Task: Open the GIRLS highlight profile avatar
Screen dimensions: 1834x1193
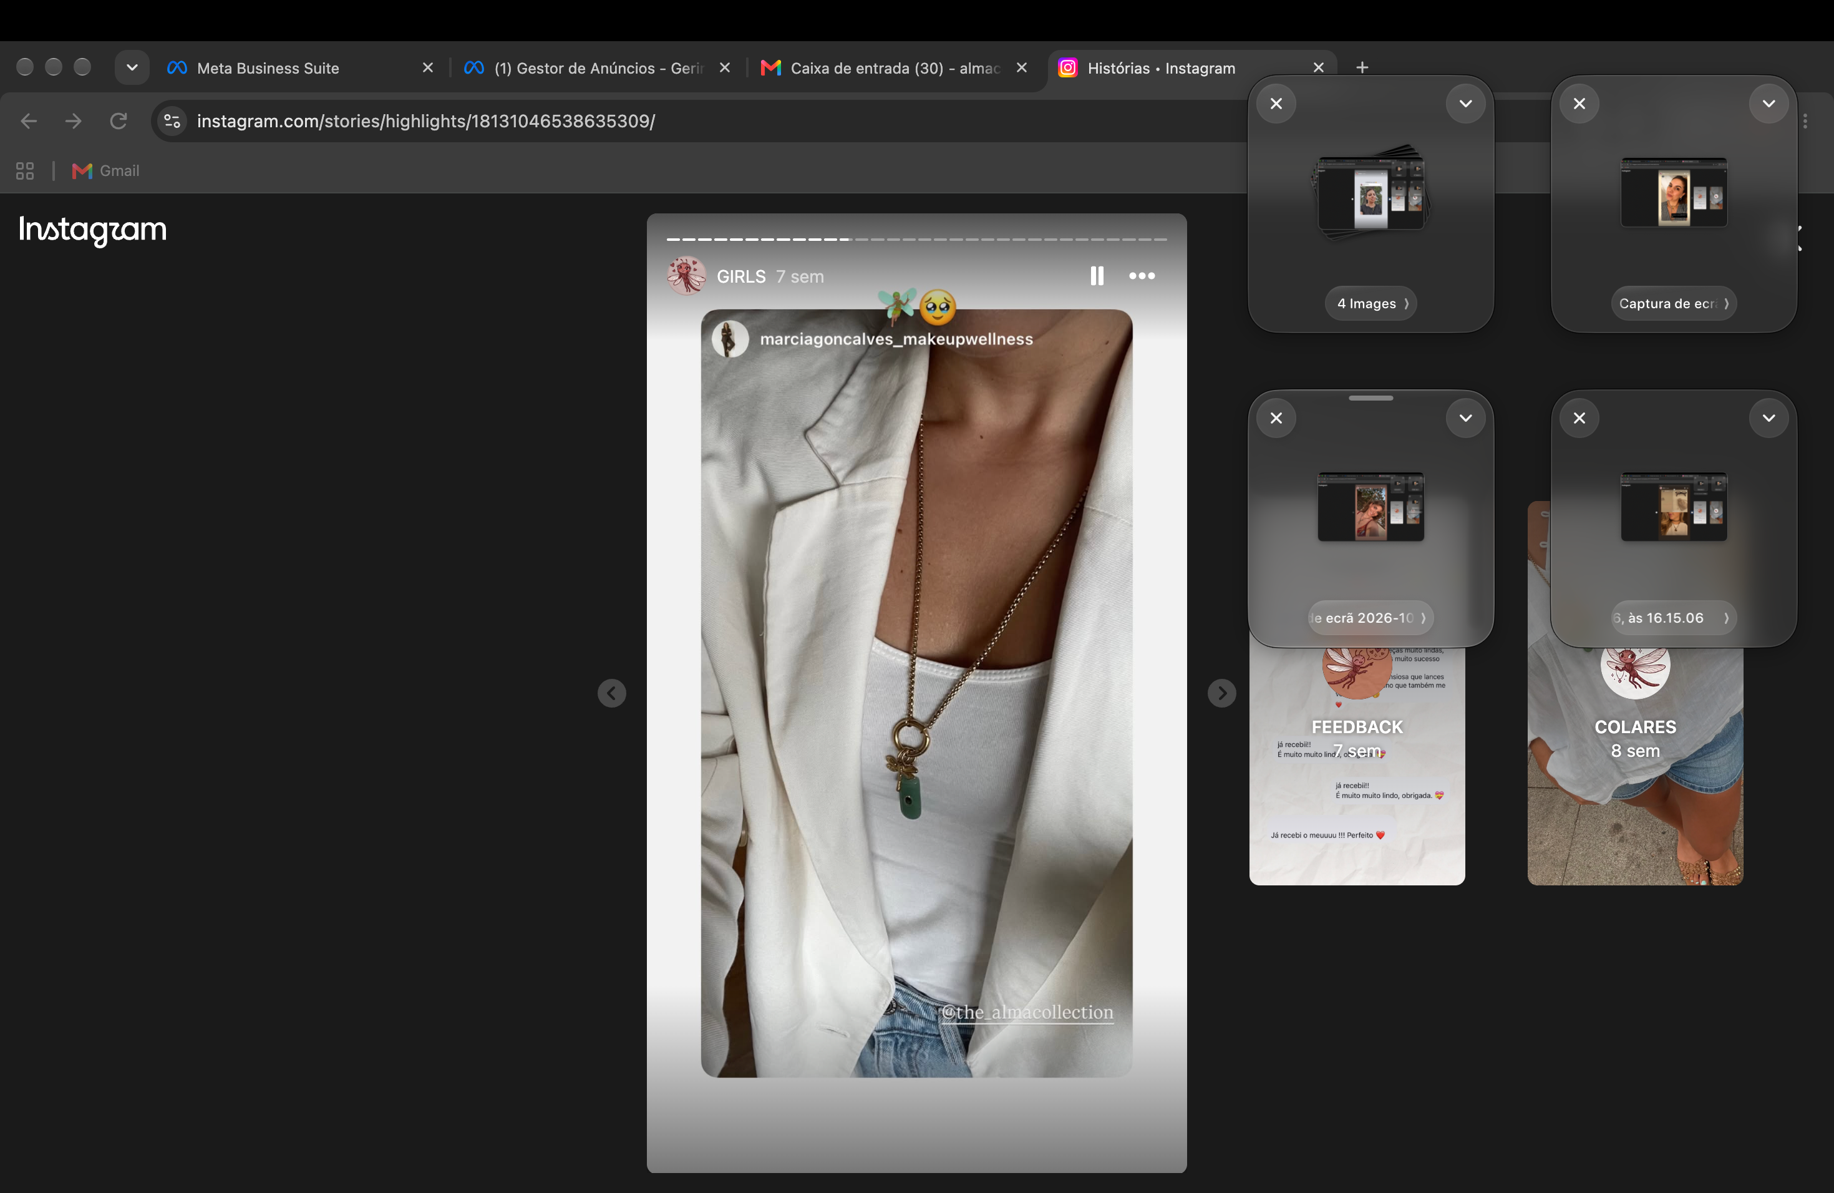Action: 686,276
